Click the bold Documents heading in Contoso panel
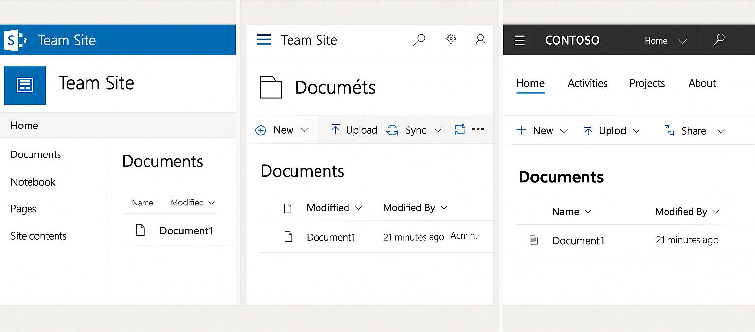The height and width of the screenshot is (332, 755). click(x=561, y=177)
